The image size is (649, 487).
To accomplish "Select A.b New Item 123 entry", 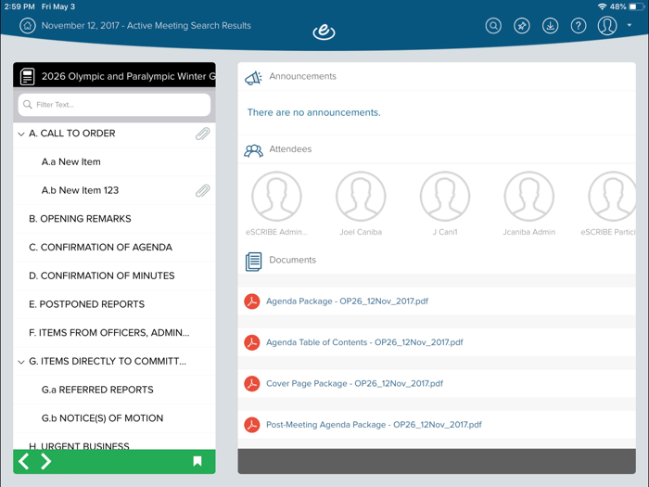I will coord(114,190).
